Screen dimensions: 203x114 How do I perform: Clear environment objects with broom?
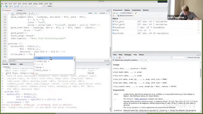(x=136, y=13)
